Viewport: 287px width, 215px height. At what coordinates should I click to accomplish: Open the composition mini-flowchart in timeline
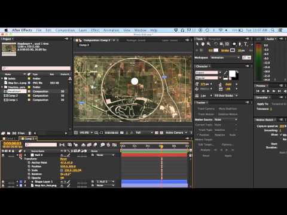click(62, 145)
